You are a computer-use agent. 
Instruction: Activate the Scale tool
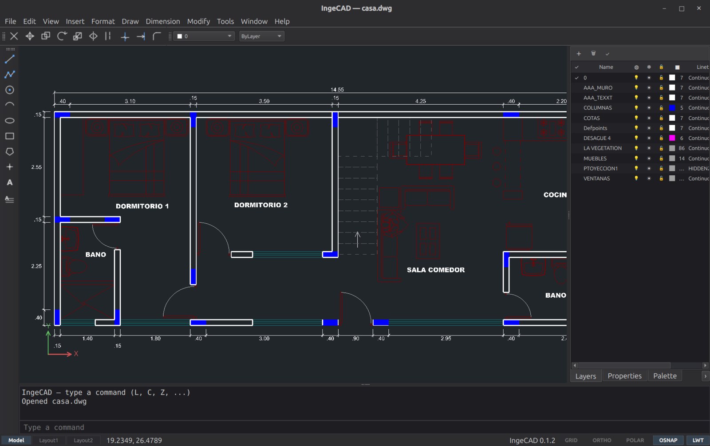point(77,36)
